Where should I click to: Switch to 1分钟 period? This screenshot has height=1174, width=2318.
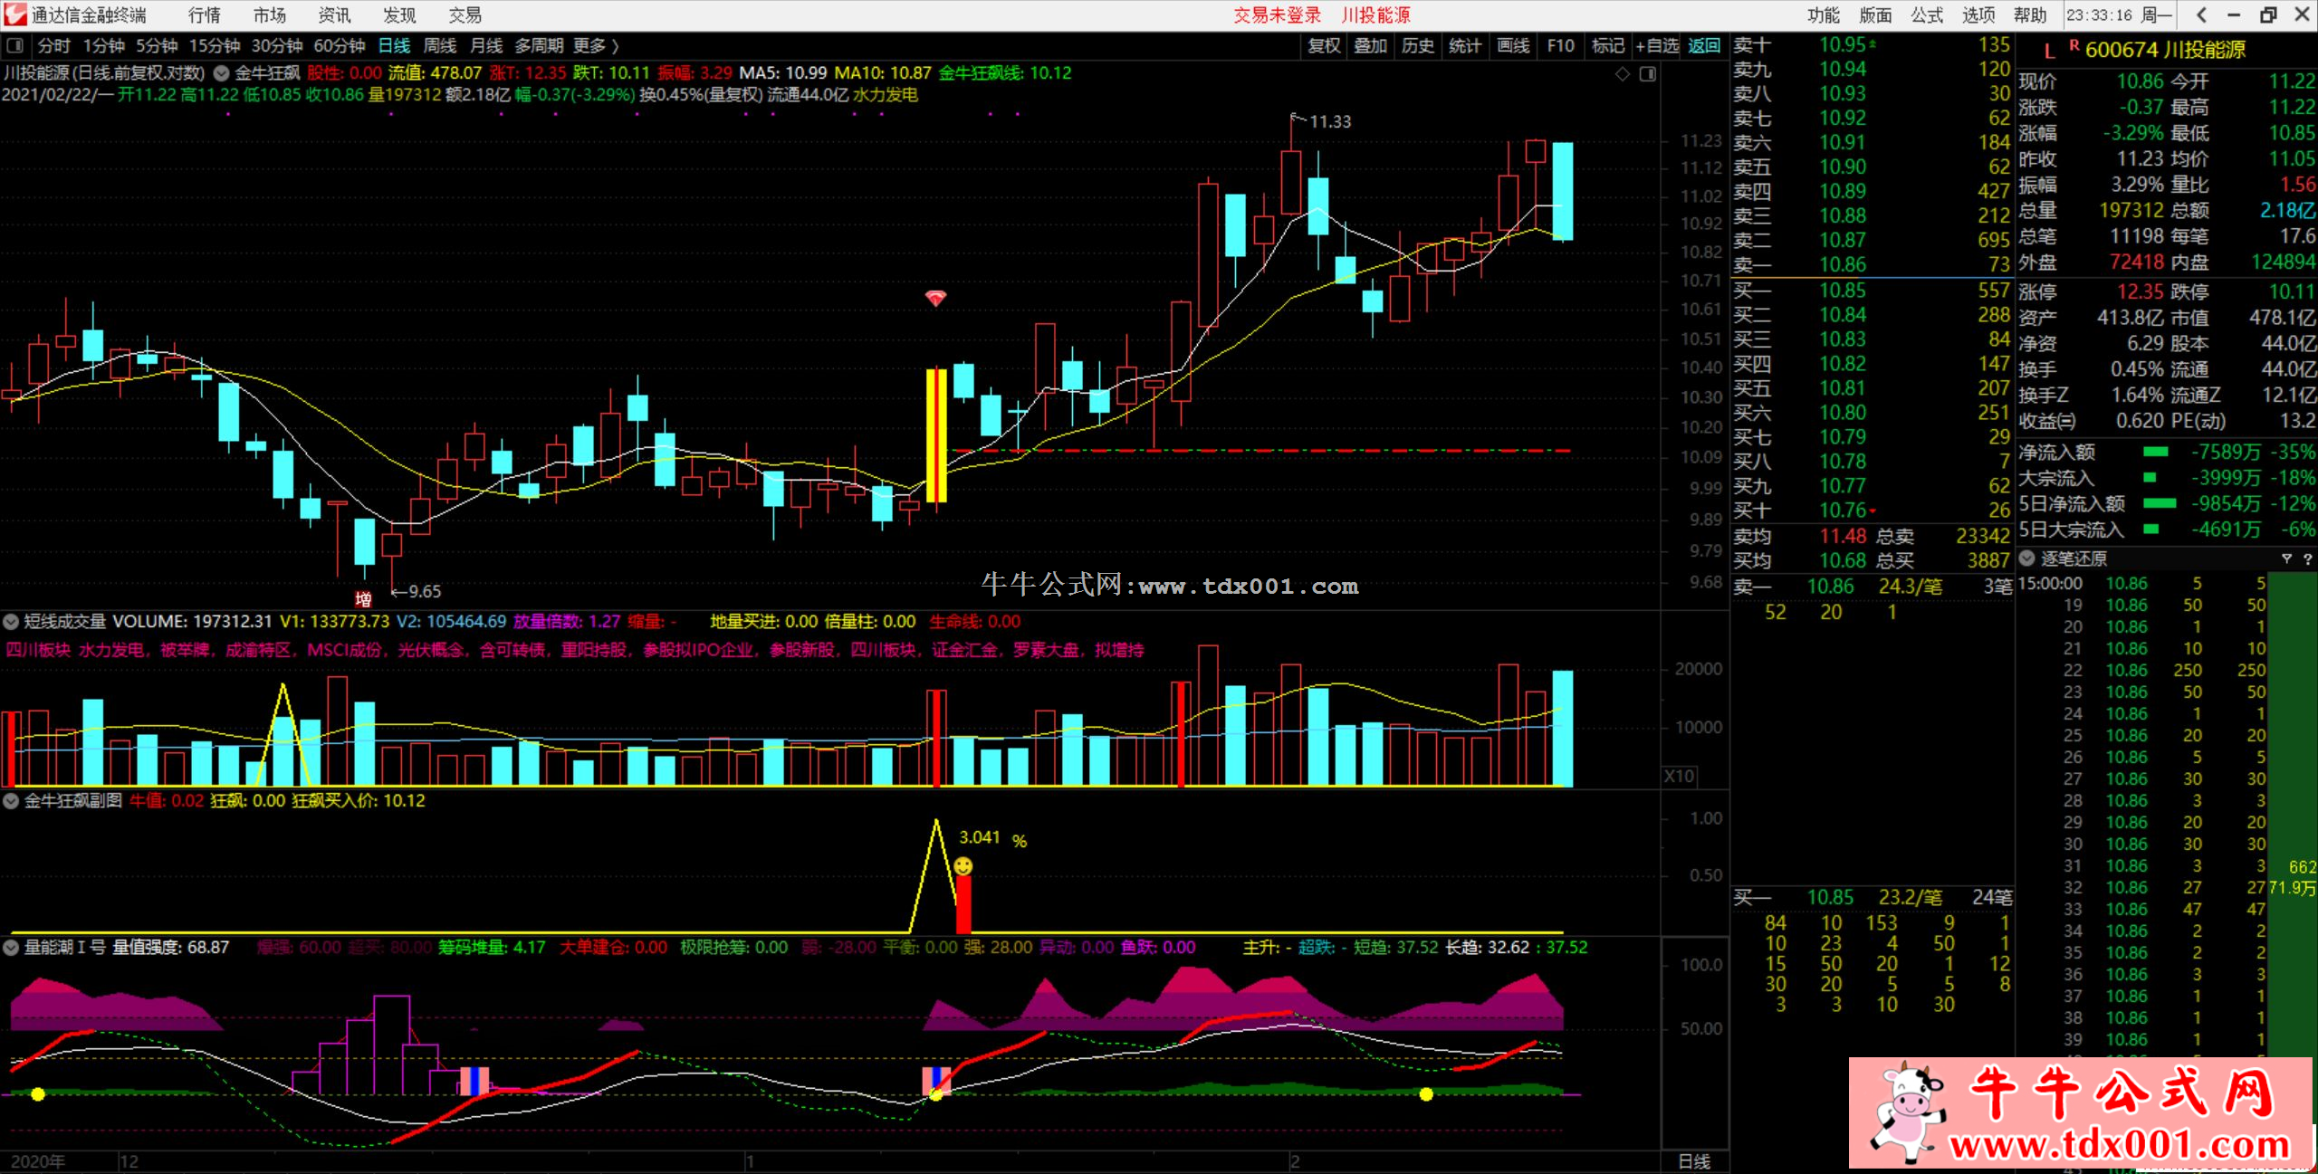click(103, 45)
